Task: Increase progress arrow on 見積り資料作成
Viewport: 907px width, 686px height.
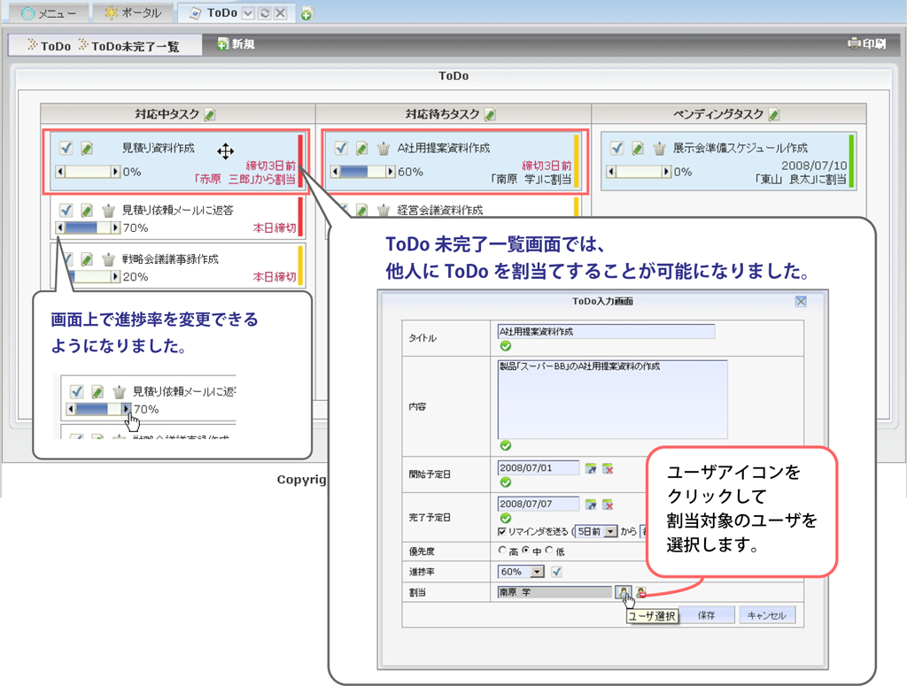Action: pos(116,172)
